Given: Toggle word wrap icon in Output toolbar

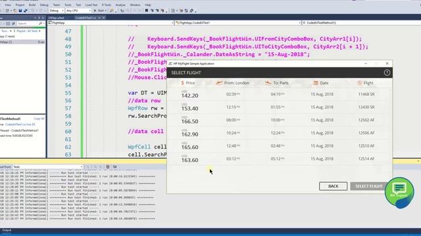Looking at the screenshot, I should pyautogui.click(x=114, y=167).
